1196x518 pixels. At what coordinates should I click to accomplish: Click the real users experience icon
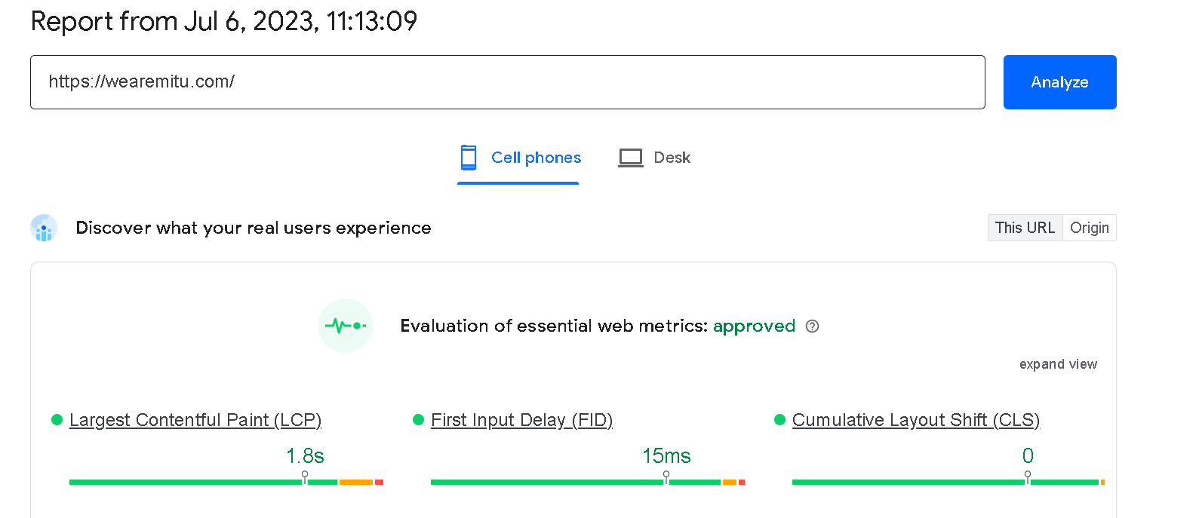pyautogui.click(x=44, y=228)
